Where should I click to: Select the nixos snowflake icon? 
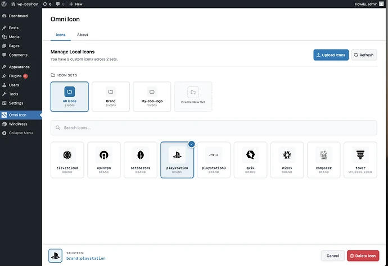[287, 159]
